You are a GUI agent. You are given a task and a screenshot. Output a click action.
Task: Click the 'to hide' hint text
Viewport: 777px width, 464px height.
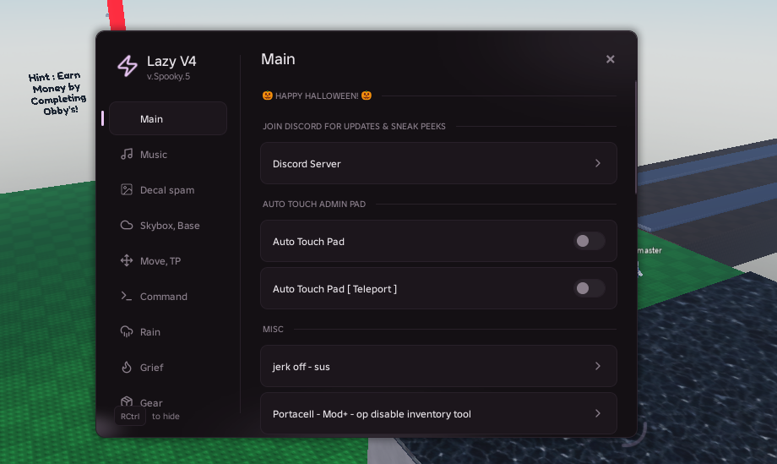(166, 417)
